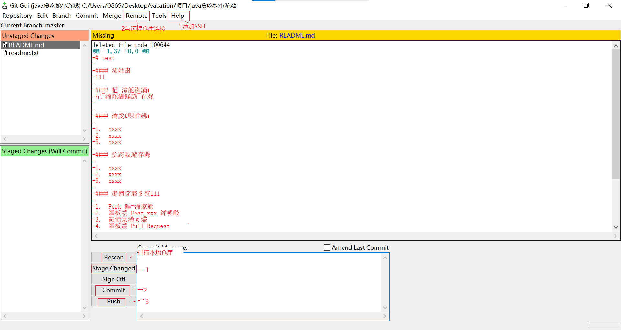The image size is (621, 330).
Task: Click the 'Missing' status label in diff header
Action: click(x=103, y=36)
